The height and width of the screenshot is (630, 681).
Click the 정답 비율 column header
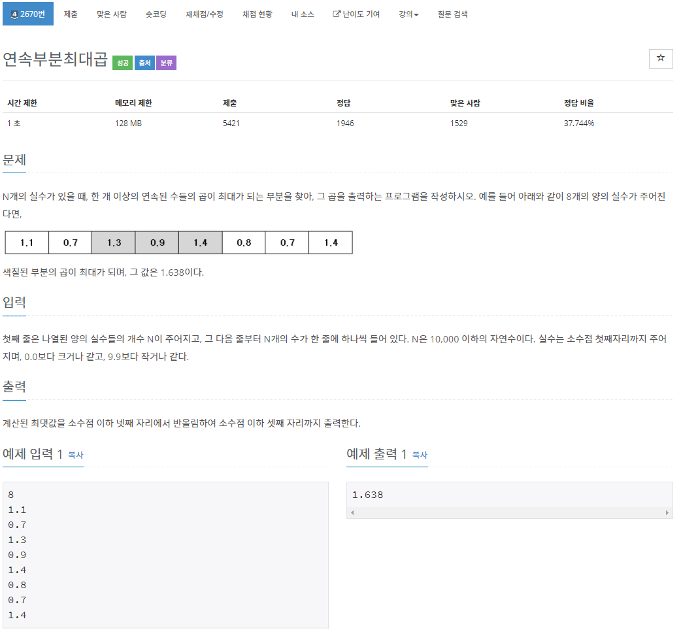(x=579, y=103)
